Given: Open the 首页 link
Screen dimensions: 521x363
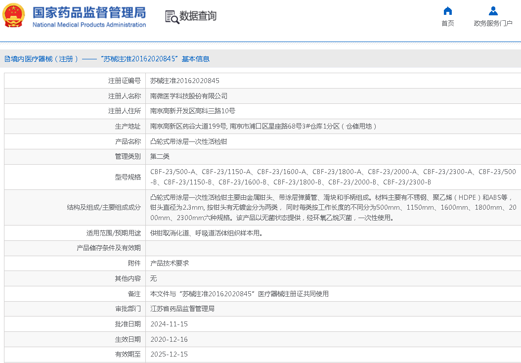Looking at the screenshot, I should tap(447, 23).
